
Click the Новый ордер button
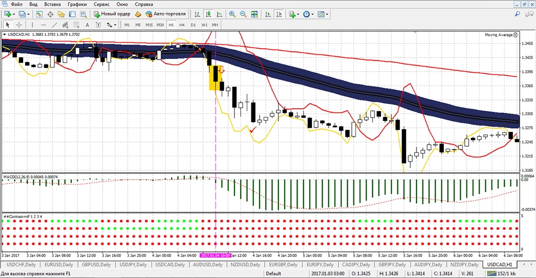pyautogui.click(x=112, y=14)
